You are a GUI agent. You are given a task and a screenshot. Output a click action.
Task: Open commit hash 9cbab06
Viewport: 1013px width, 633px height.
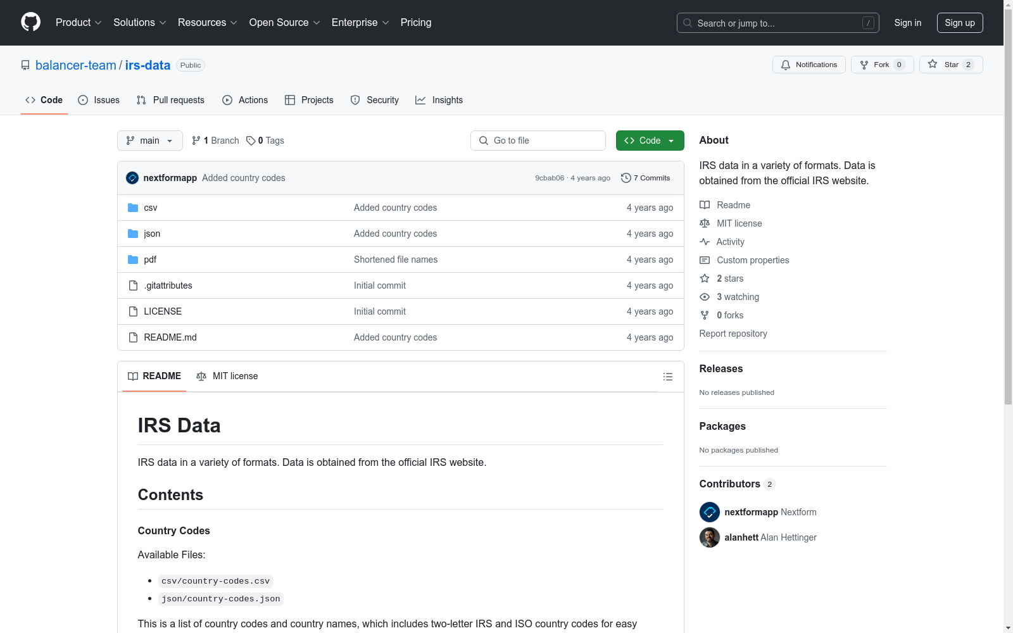click(550, 178)
